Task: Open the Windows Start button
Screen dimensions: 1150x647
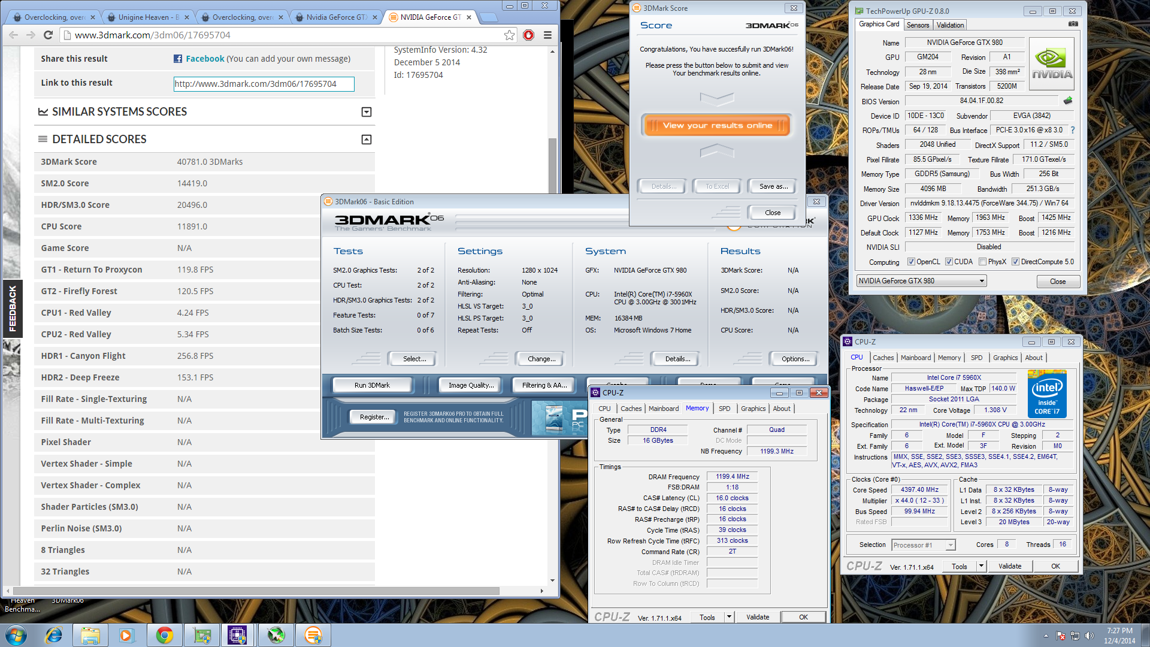Action: [x=16, y=635]
